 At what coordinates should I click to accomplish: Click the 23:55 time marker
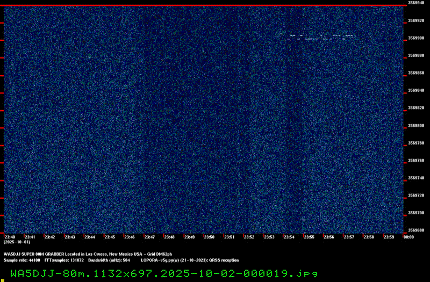pyautogui.click(x=309, y=237)
